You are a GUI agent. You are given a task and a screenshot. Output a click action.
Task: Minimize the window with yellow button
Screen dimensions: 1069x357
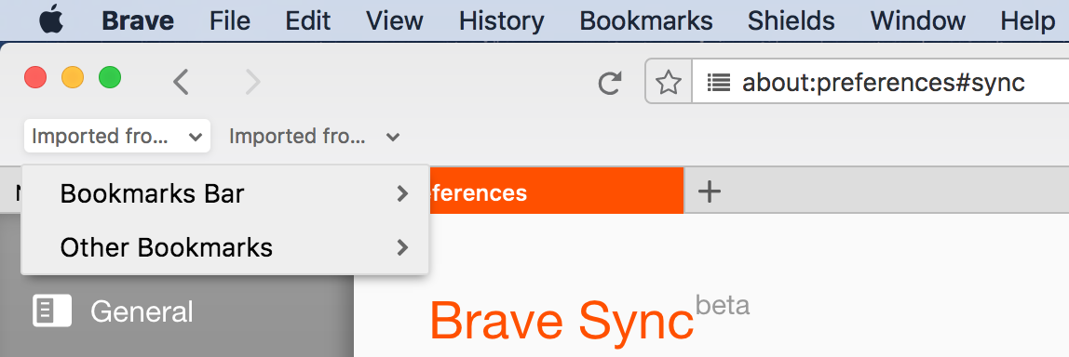[x=73, y=78]
